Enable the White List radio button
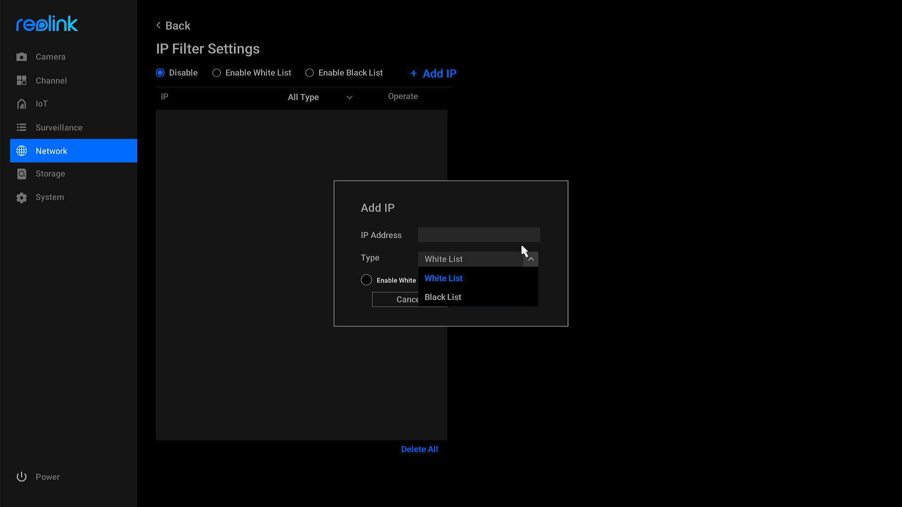The image size is (902, 507). [216, 72]
